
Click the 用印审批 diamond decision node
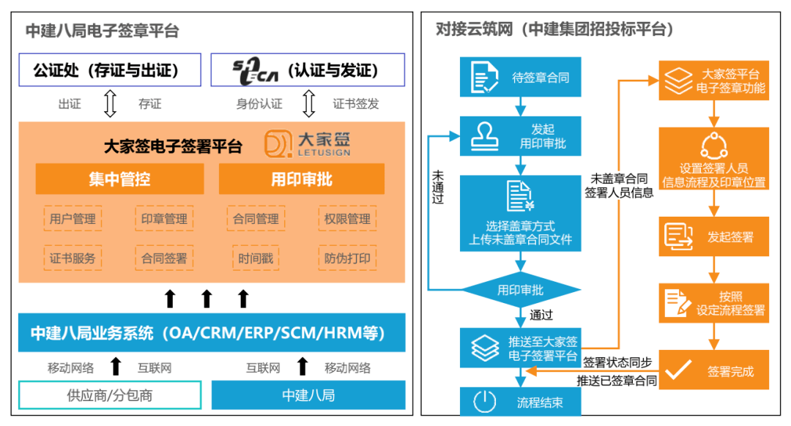pos(521,290)
